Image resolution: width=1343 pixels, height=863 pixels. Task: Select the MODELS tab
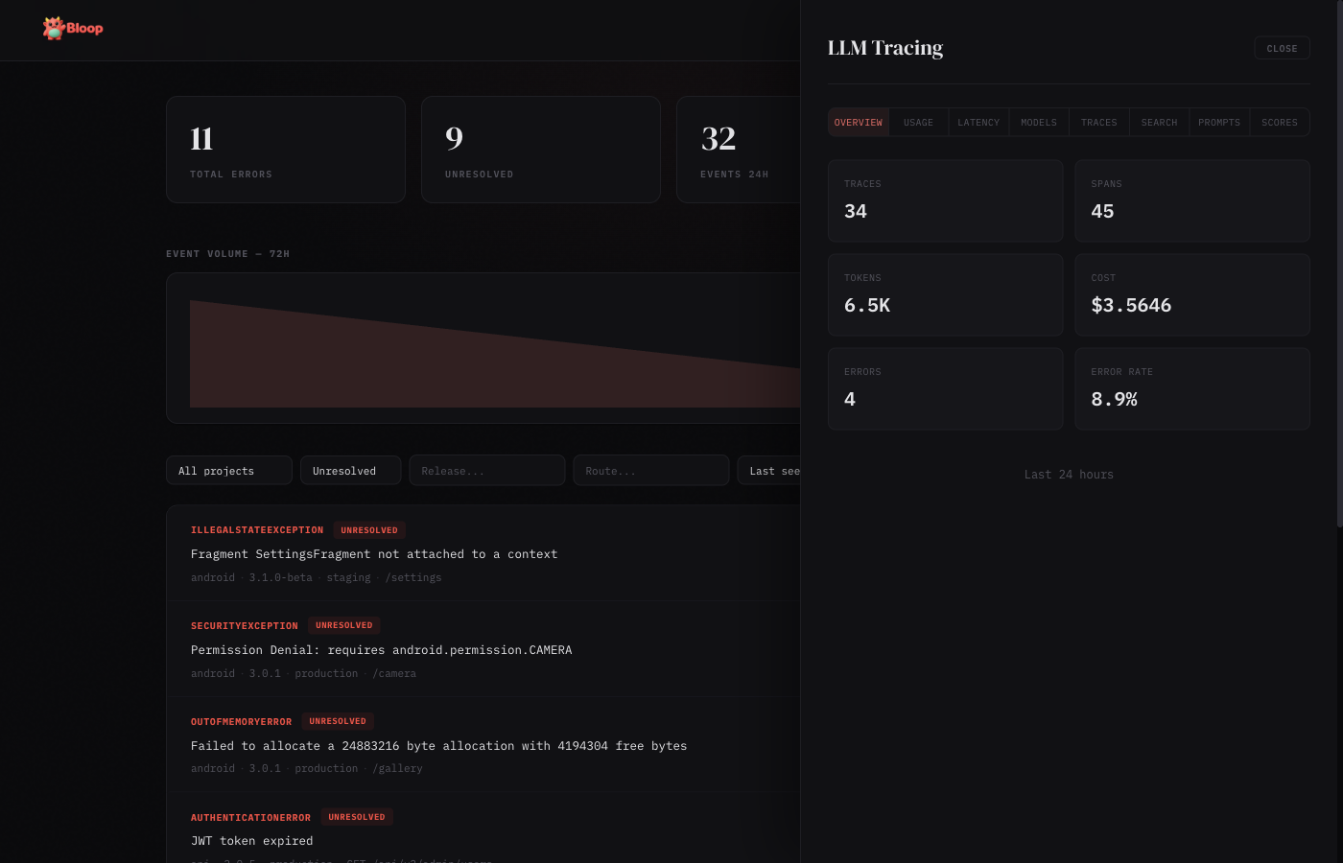(1039, 122)
